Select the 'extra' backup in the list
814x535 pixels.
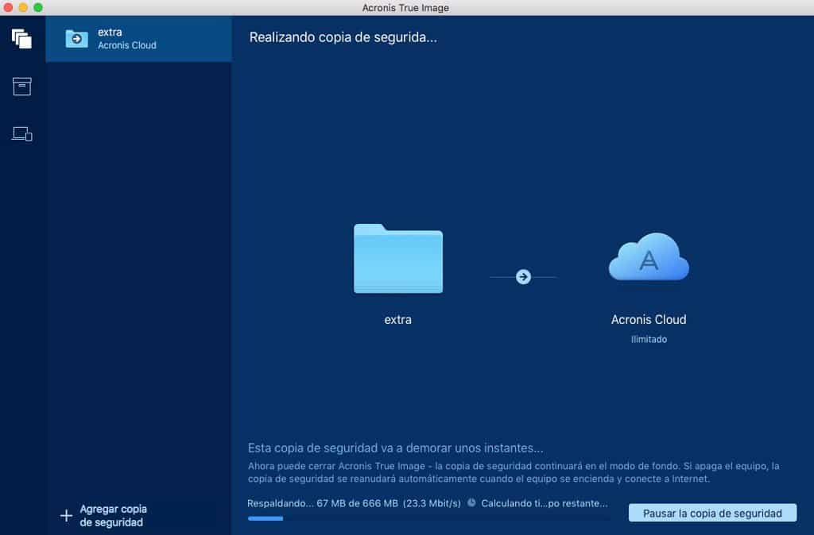pos(139,39)
